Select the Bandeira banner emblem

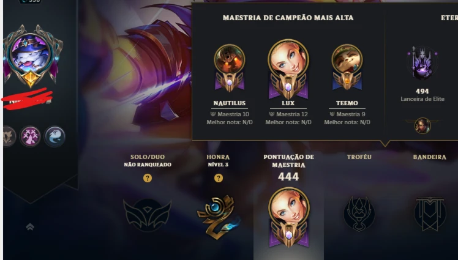(430, 214)
